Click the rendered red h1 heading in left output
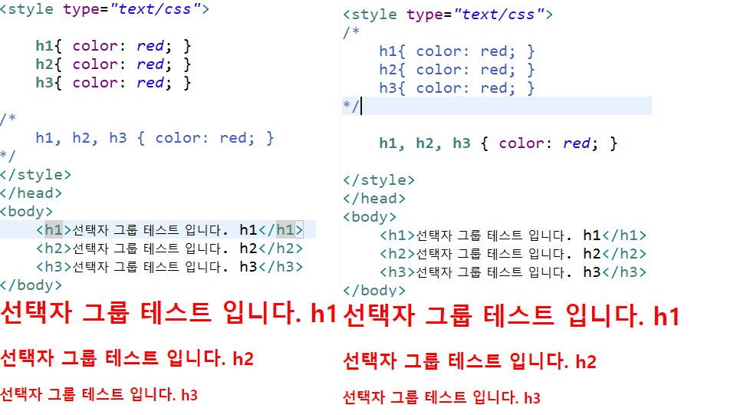The width and height of the screenshot is (747, 415). (x=169, y=312)
